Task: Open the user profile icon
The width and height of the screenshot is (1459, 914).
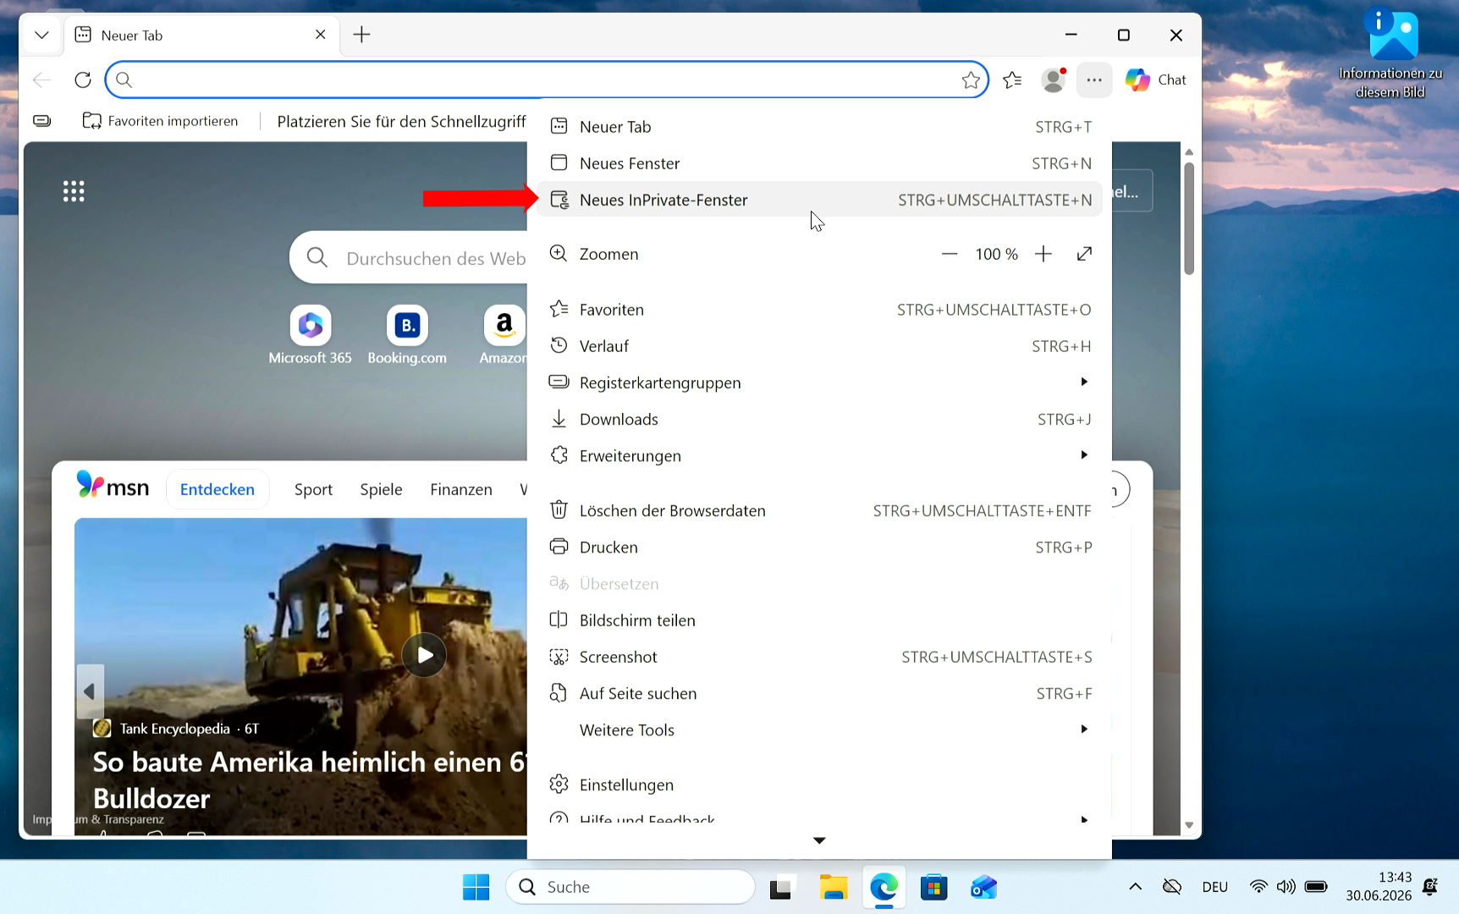Action: 1054,80
